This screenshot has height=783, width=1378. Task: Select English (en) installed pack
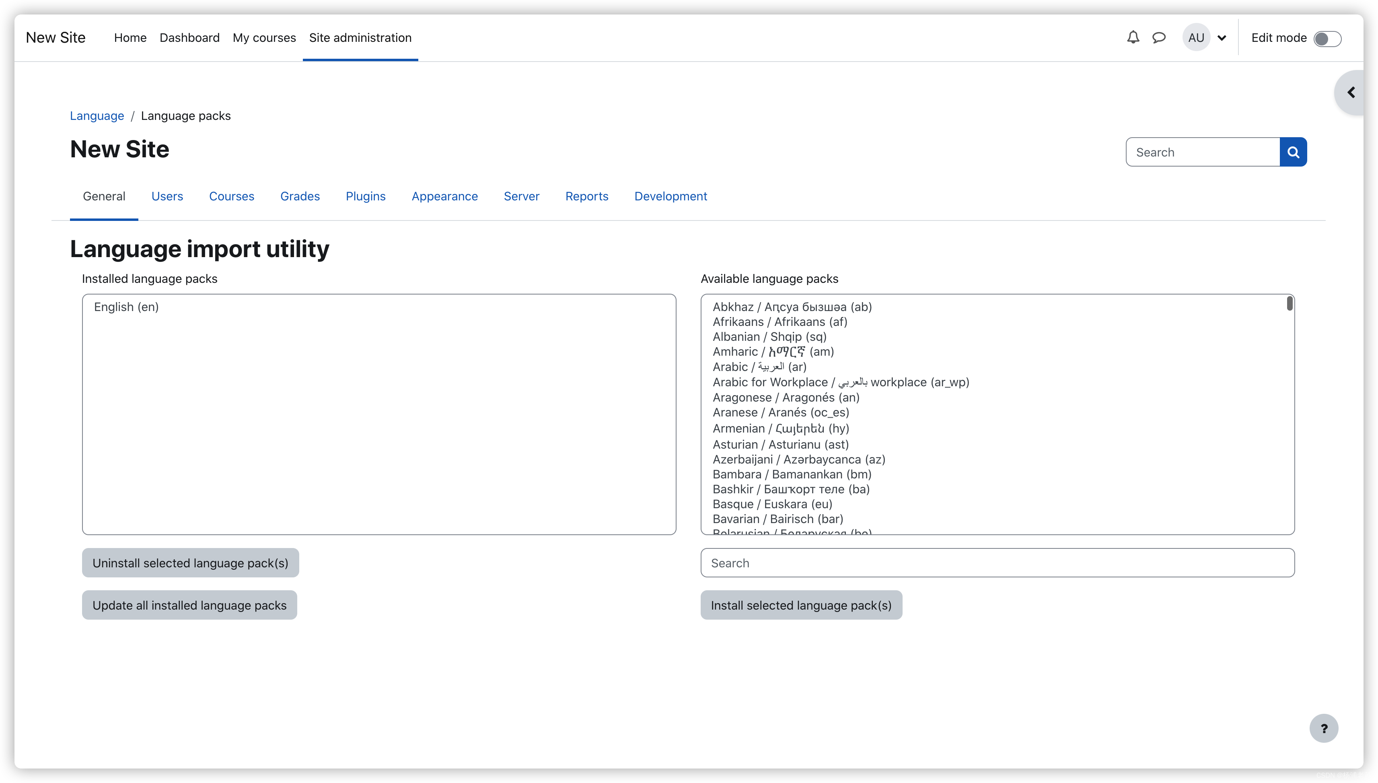click(x=126, y=307)
